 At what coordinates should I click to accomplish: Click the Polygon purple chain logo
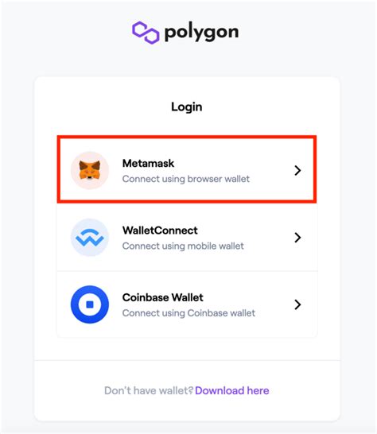146,33
